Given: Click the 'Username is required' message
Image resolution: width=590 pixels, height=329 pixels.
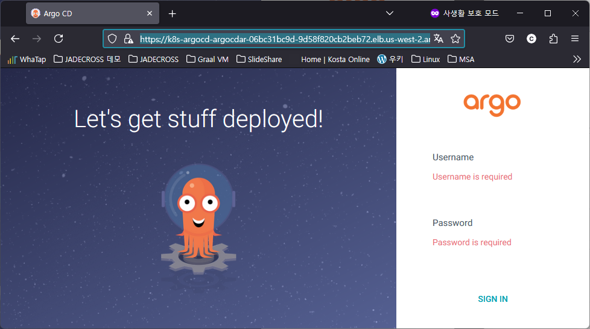Looking at the screenshot, I should coord(472,177).
